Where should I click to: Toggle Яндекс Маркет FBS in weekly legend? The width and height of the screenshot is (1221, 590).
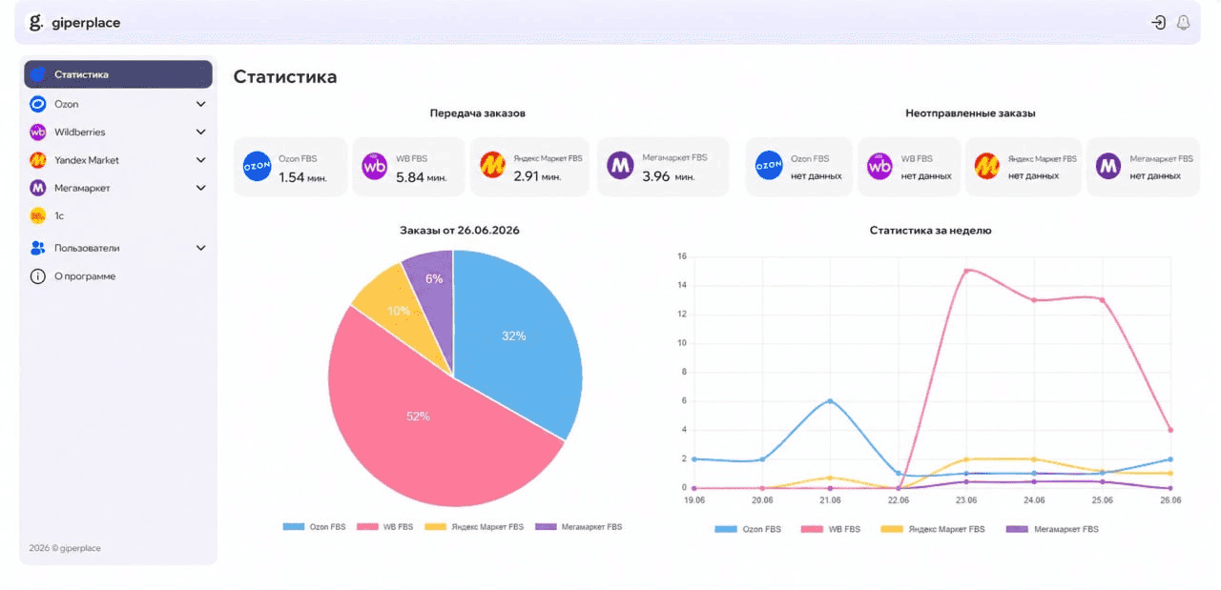tap(931, 528)
